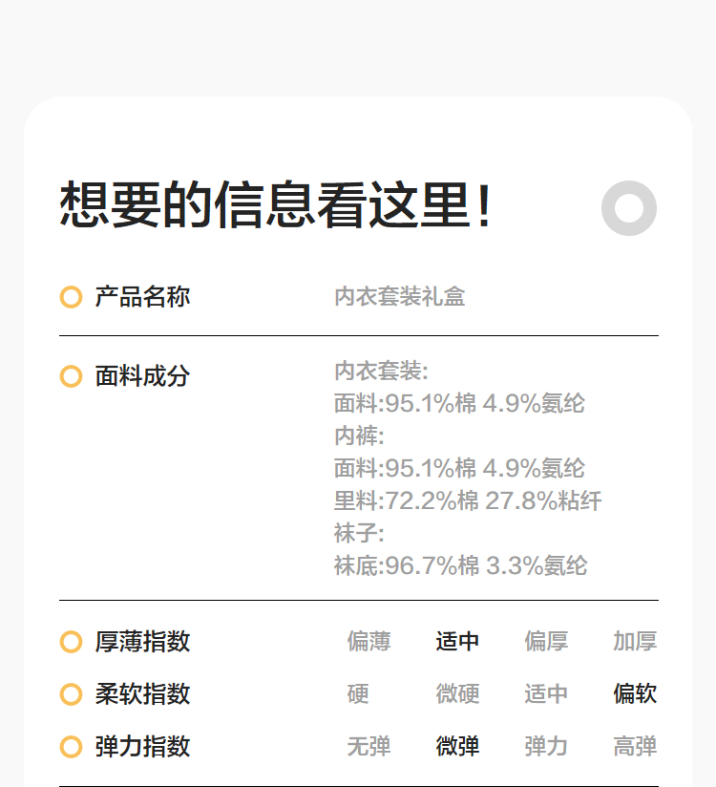Select 偏薄 thickness option
Viewport: 716px width, 787px height.
tap(369, 642)
